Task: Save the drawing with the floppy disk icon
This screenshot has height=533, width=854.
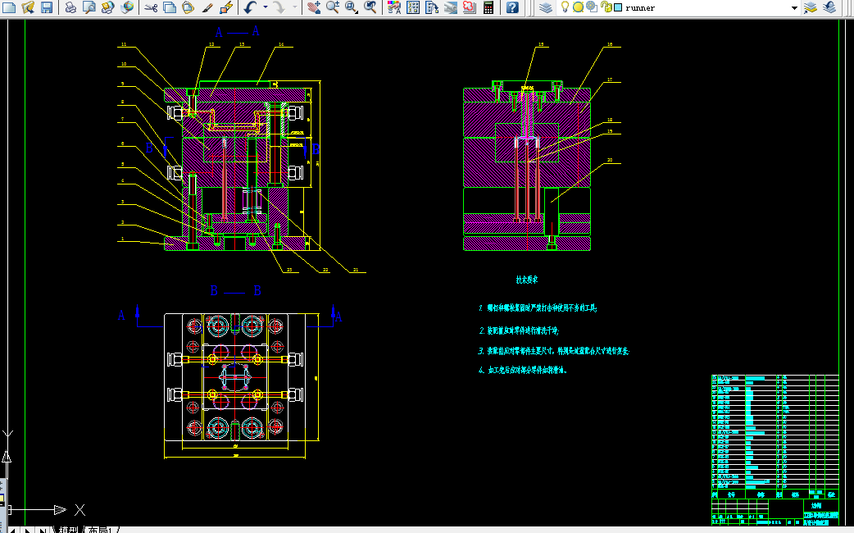Action: [x=47, y=7]
